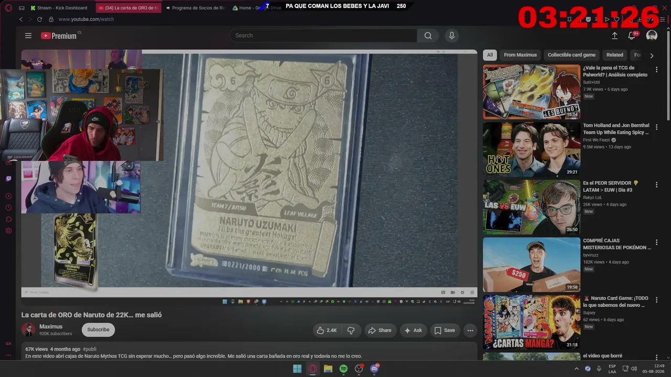The image size is (671, 377).
Task: Open options for COMPRÉ CAJAS MISTERIOSAS video
Action: (x=656, y=242)
